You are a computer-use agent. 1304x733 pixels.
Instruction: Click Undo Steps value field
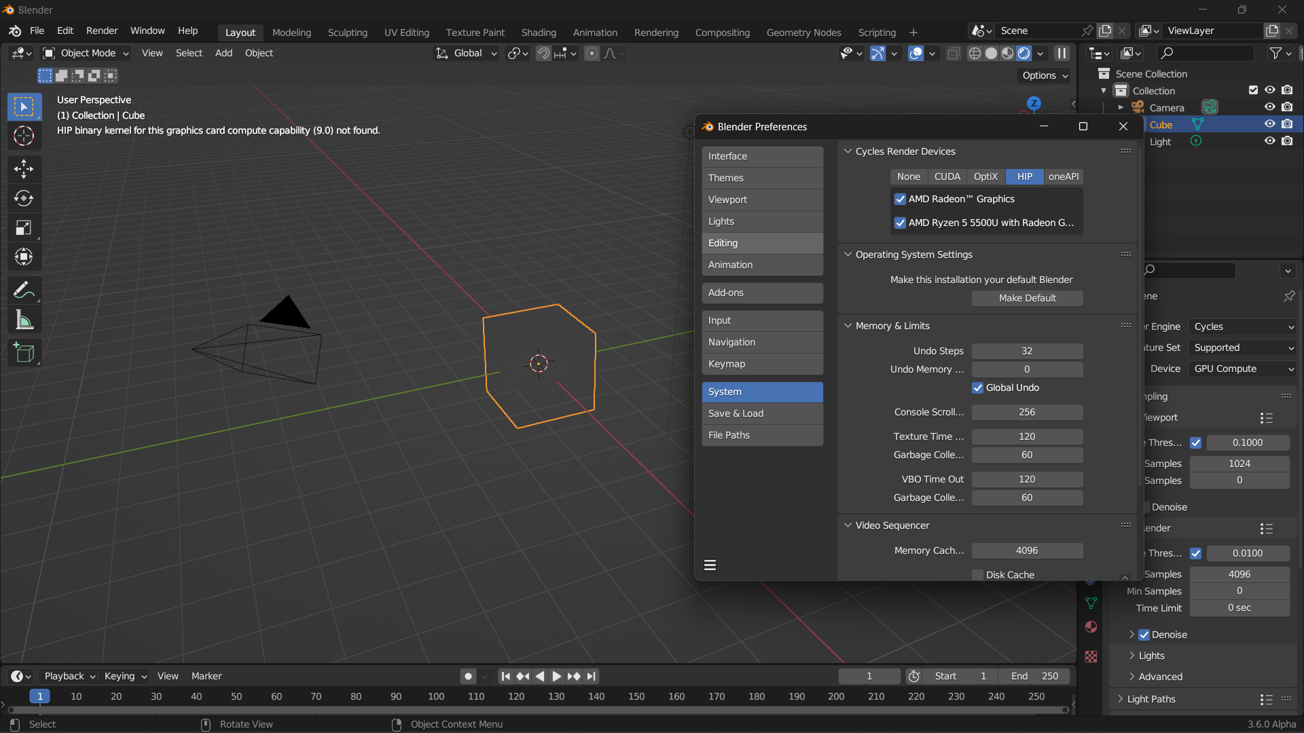1027,351
